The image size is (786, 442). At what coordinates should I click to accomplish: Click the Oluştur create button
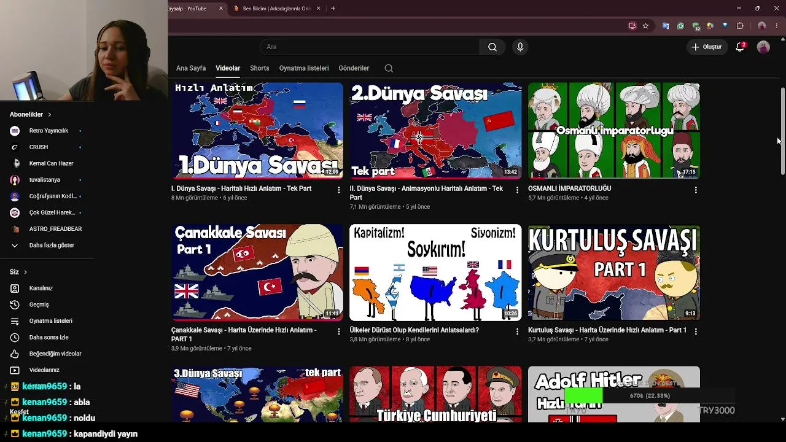(706, 47)
